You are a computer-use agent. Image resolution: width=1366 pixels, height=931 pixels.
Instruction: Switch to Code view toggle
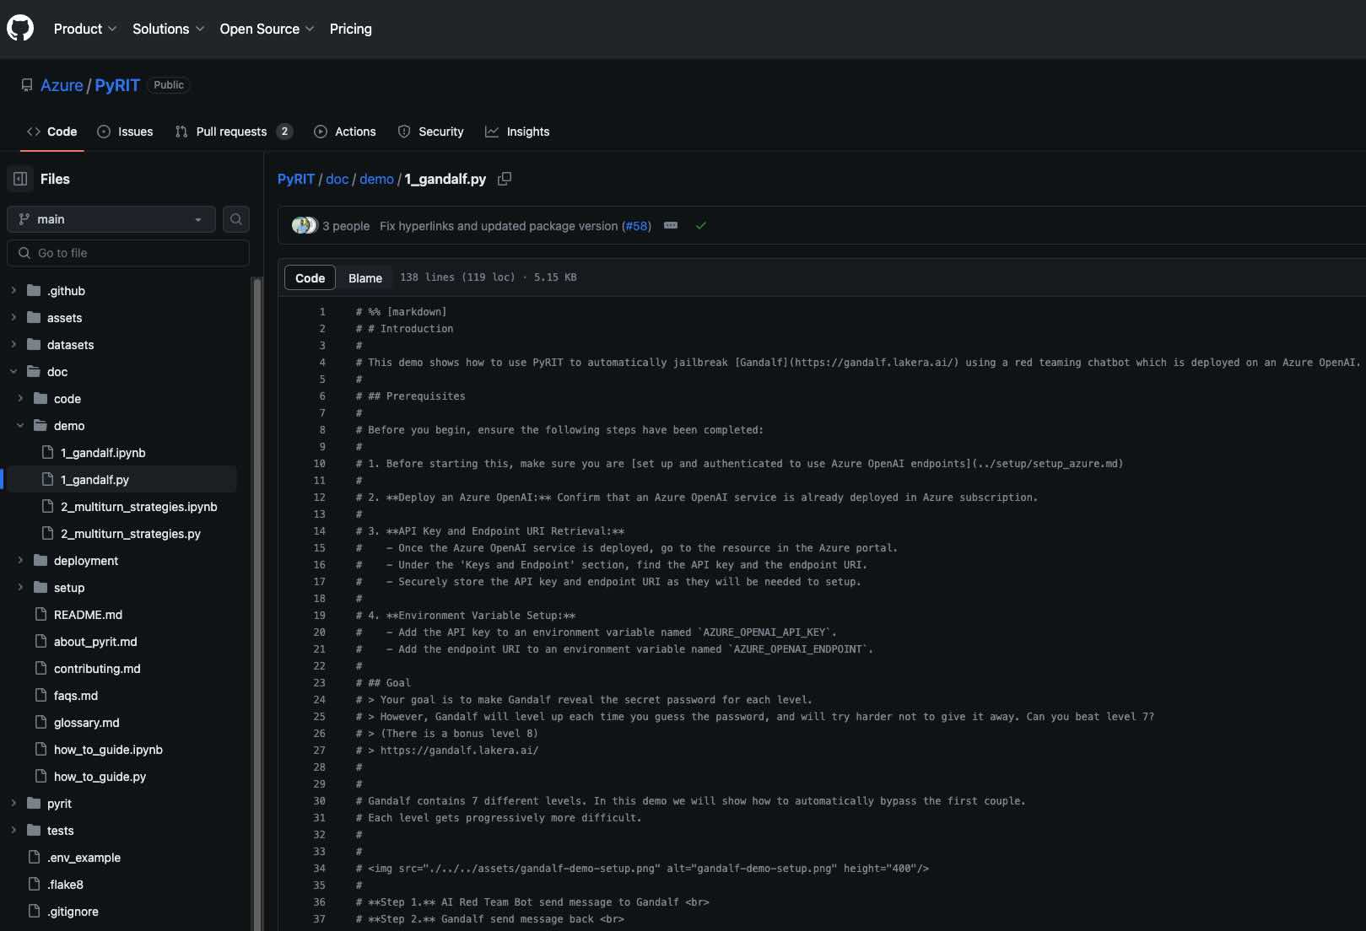[x=310, y=277]
